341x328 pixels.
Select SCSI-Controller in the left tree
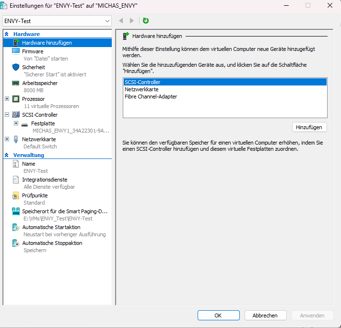coord(40,115)
